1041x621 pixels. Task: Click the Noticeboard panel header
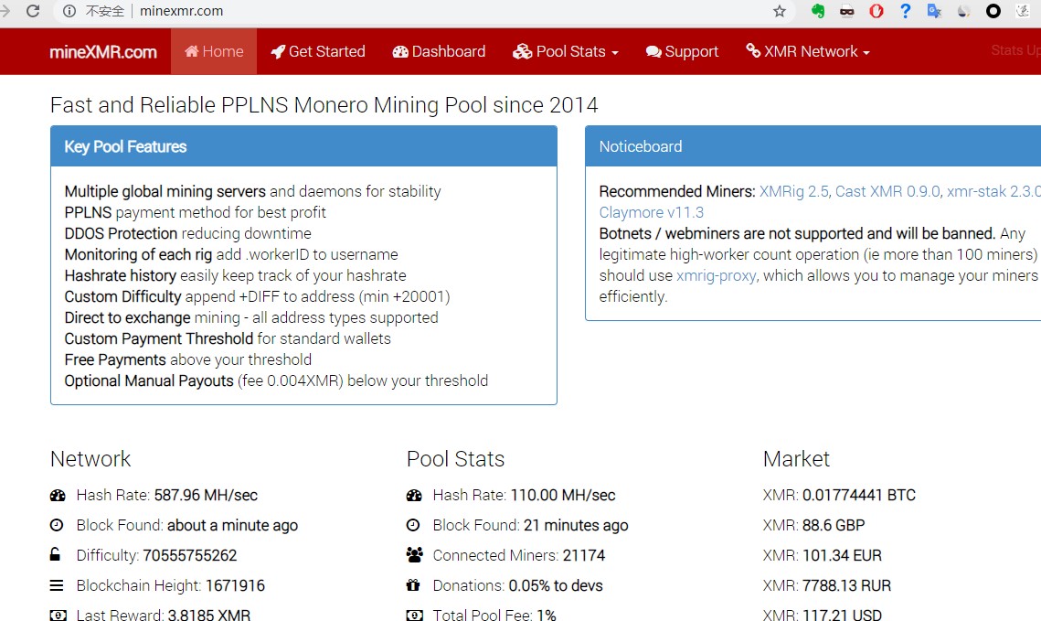tap(813, 146)
